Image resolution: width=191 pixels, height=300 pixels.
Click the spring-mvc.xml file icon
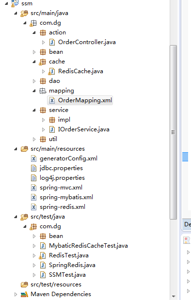[33, 188]
